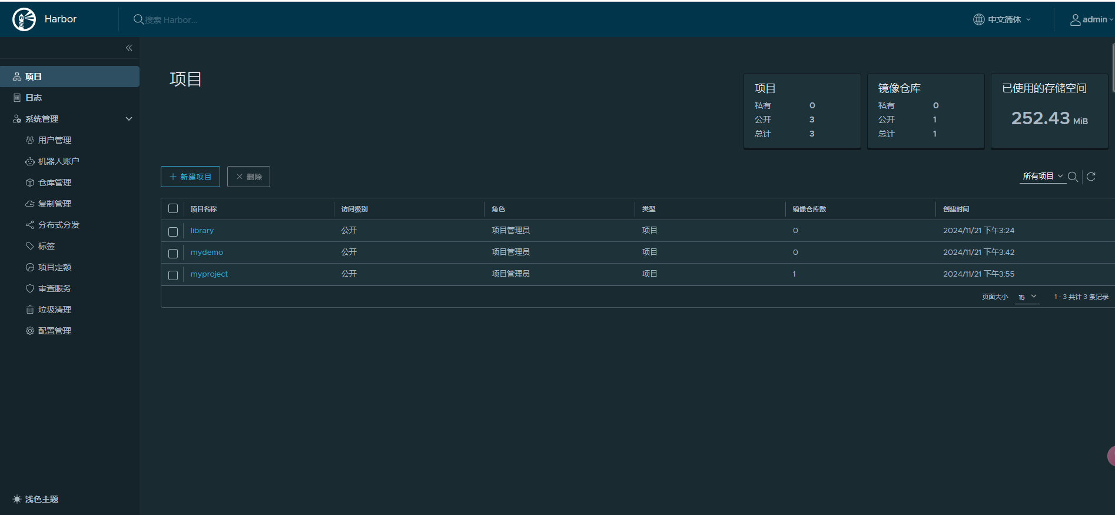Image resolution: width=1115 pixels, height=515 pixels.
Task: Click the 浅色主题 sun icon
Action: point(17,499)
